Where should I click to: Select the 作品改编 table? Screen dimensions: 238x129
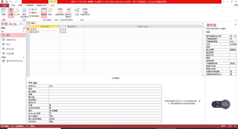[13, 54]
